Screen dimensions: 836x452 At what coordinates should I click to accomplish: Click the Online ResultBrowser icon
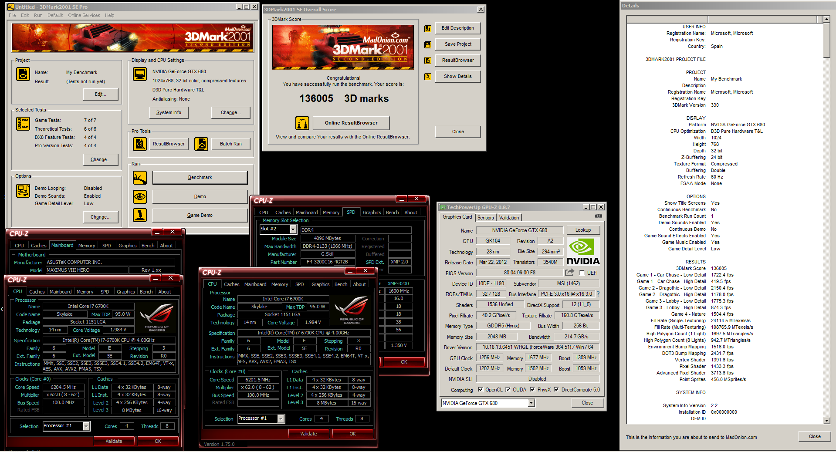point(302,123)
